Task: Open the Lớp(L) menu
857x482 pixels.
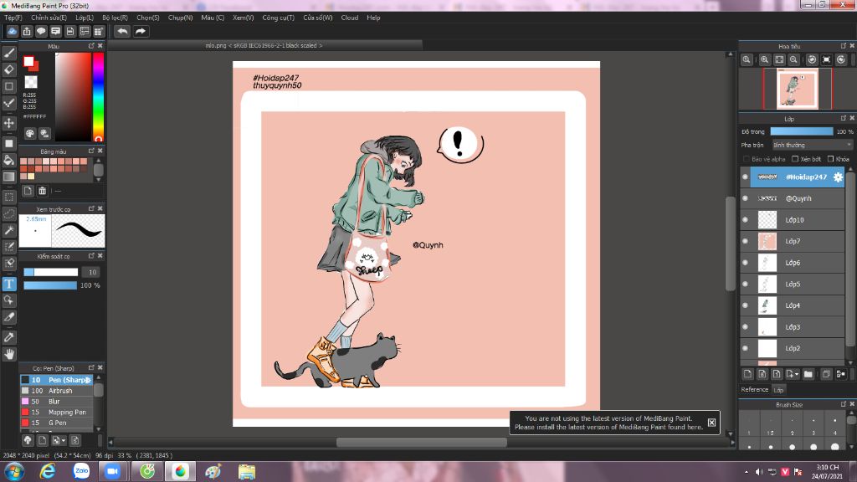Action: click(x=85, y=18)
